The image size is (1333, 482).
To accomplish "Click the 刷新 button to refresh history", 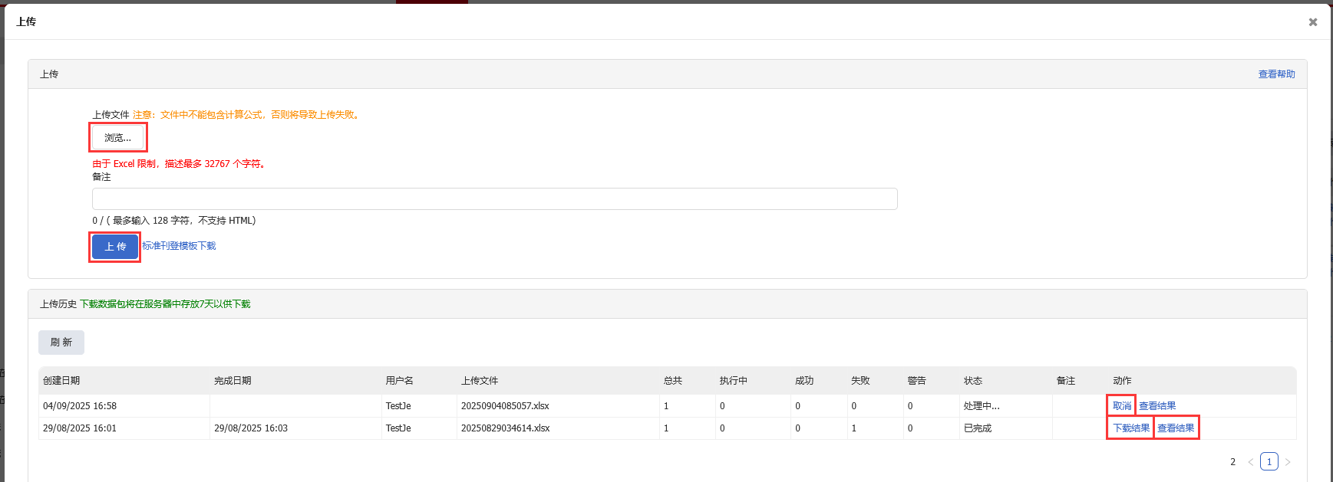I will point(61,343).
